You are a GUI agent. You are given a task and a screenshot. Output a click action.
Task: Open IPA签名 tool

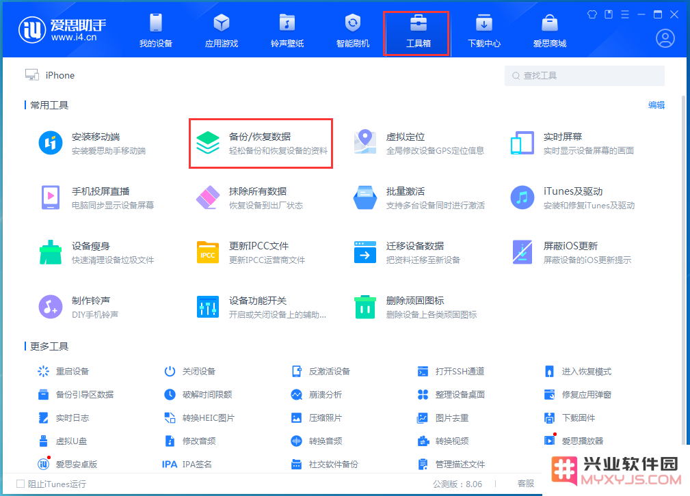[187, 465]
